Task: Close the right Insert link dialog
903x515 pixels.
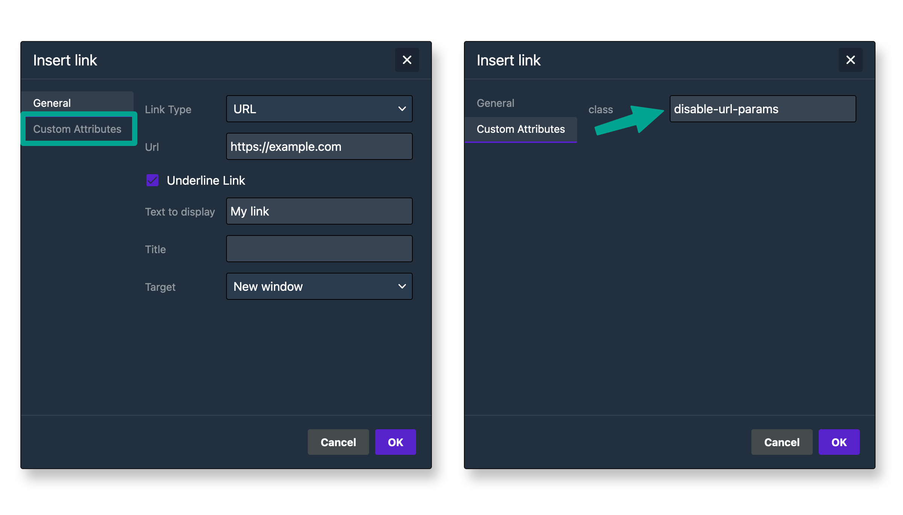Action: point(850,60)
